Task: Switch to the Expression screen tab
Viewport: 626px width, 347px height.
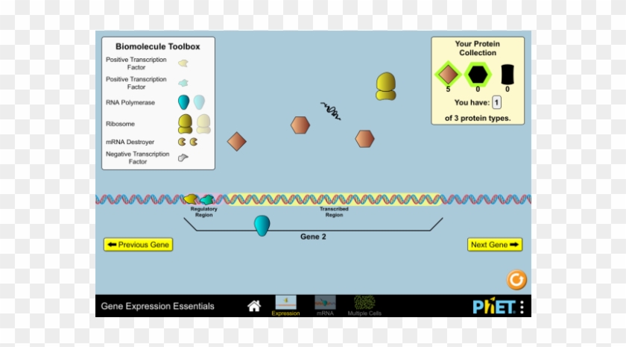Action: [285, 306]
